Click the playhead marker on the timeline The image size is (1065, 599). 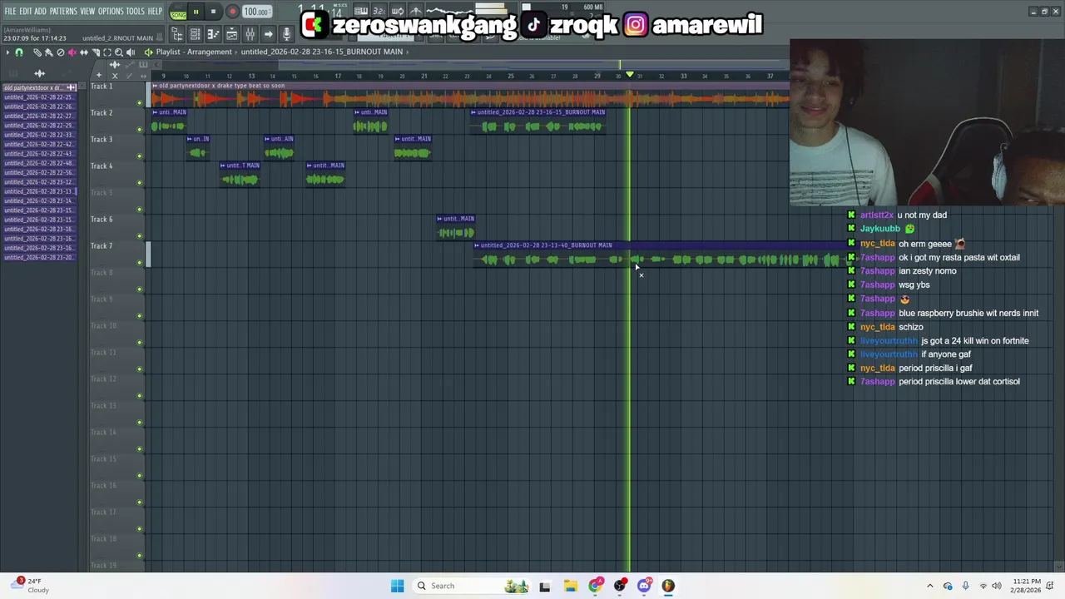tap(630, 75)
